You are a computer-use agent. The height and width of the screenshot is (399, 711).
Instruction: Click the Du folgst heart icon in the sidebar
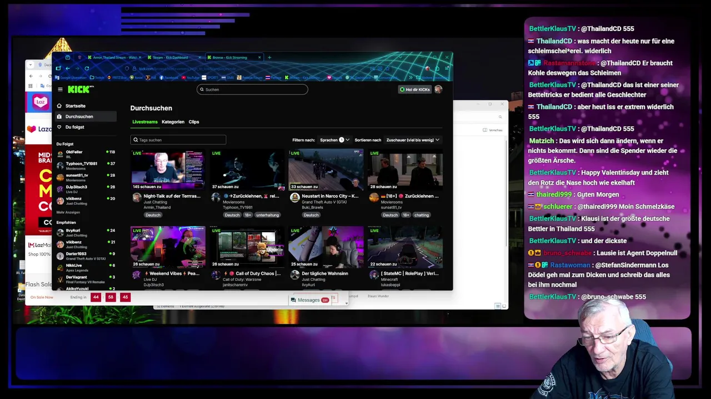(59, 127)
